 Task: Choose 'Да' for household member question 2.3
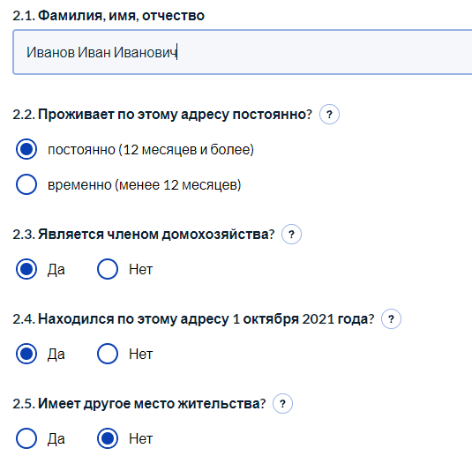tap(26, 269)
